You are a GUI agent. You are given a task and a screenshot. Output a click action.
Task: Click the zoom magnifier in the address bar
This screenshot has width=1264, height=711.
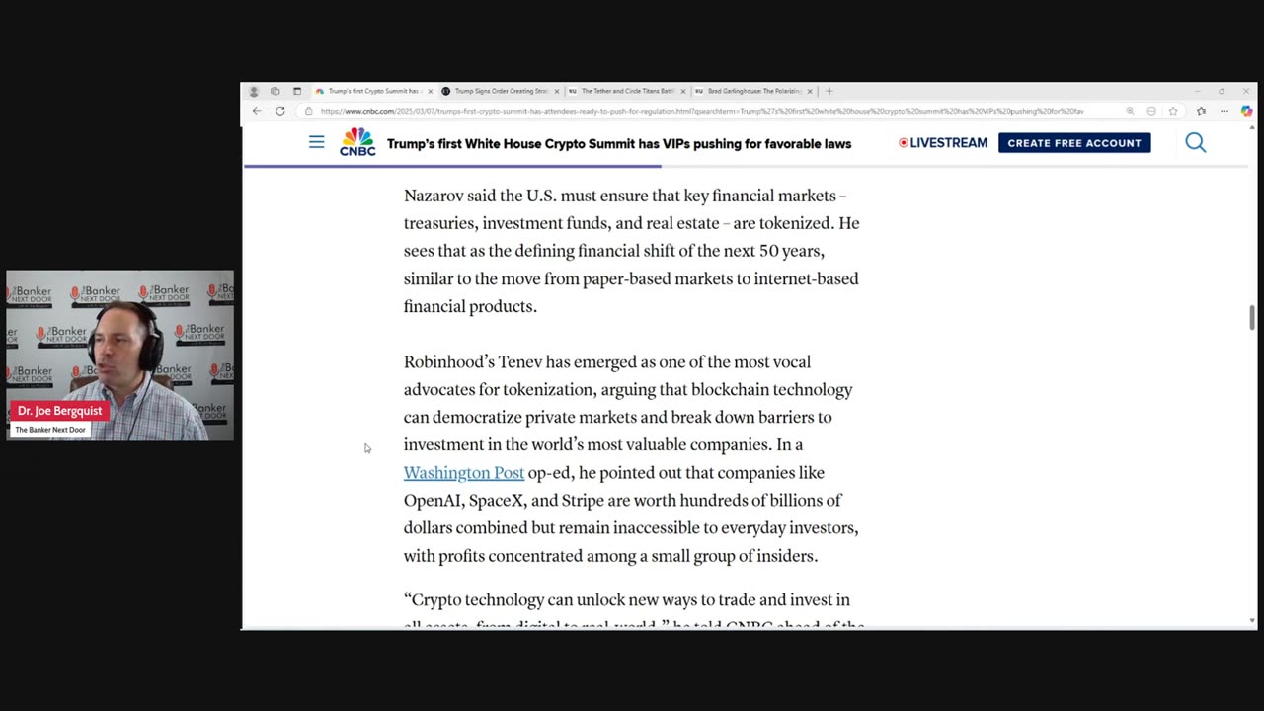click(x=1130, y=111)
